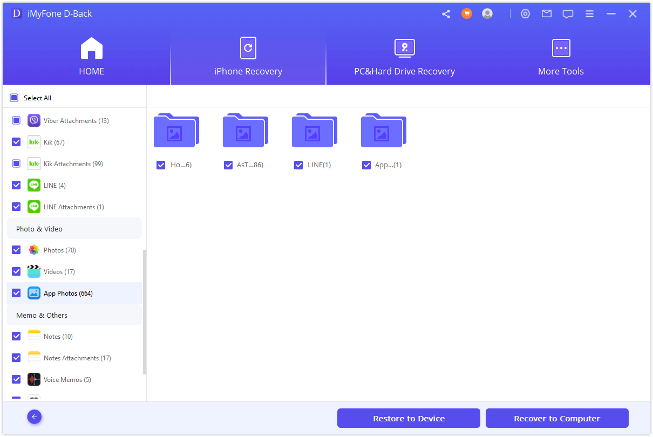
Task: Click the Notes Attachments icon
Action: coord(34,358)
